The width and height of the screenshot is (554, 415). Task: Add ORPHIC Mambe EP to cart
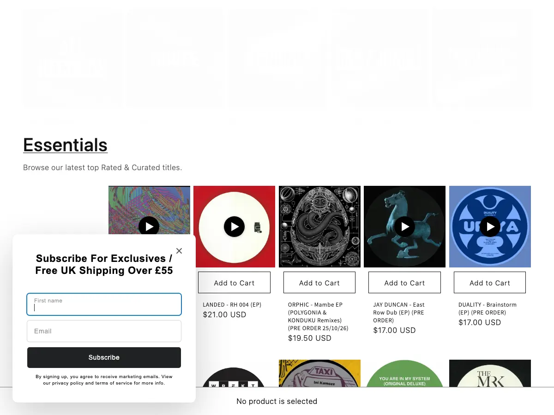(x=319, y=283)
